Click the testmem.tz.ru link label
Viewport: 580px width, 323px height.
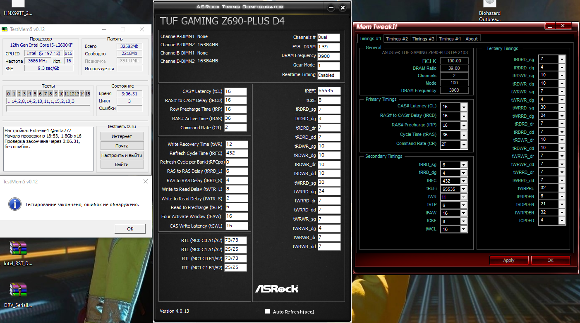pyautogui.click(x=122, y=127)
